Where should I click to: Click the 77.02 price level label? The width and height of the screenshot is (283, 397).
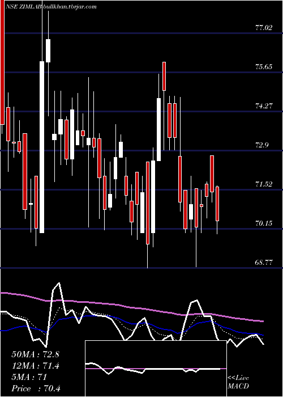pos(264,28)
